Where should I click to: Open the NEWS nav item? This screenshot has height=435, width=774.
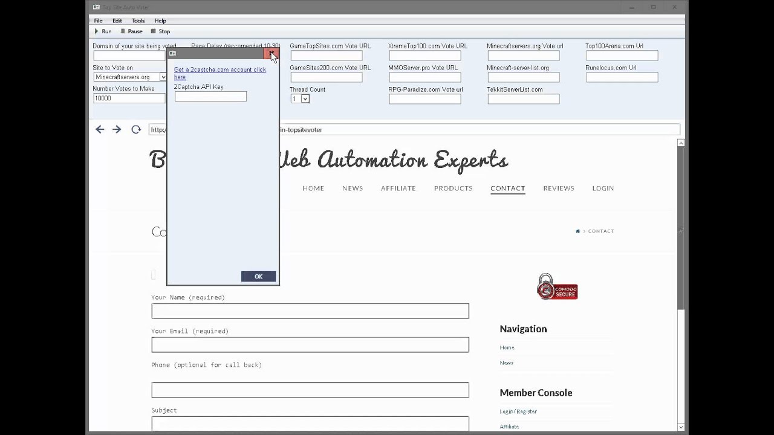coord(353,188)
